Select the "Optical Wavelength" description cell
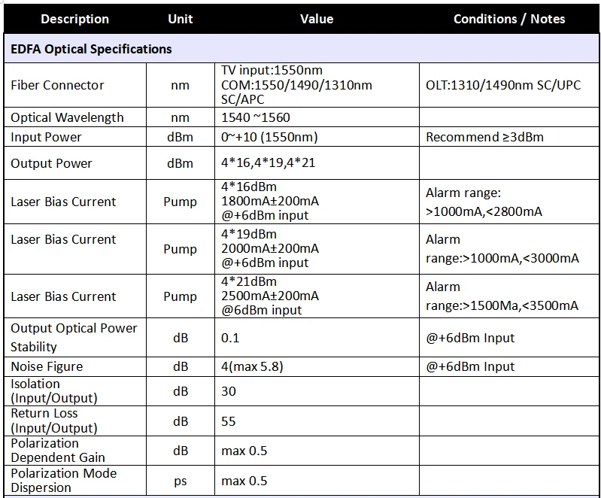Image resolution: width=601 pixels, height=498 pixels. (67, 117)
